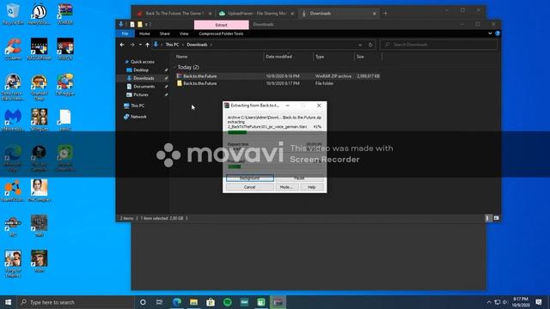The height and width of the screenshot is (309, 550).
Task: Click the Mode... button in WinRAR
Action: tap(286, 187)
